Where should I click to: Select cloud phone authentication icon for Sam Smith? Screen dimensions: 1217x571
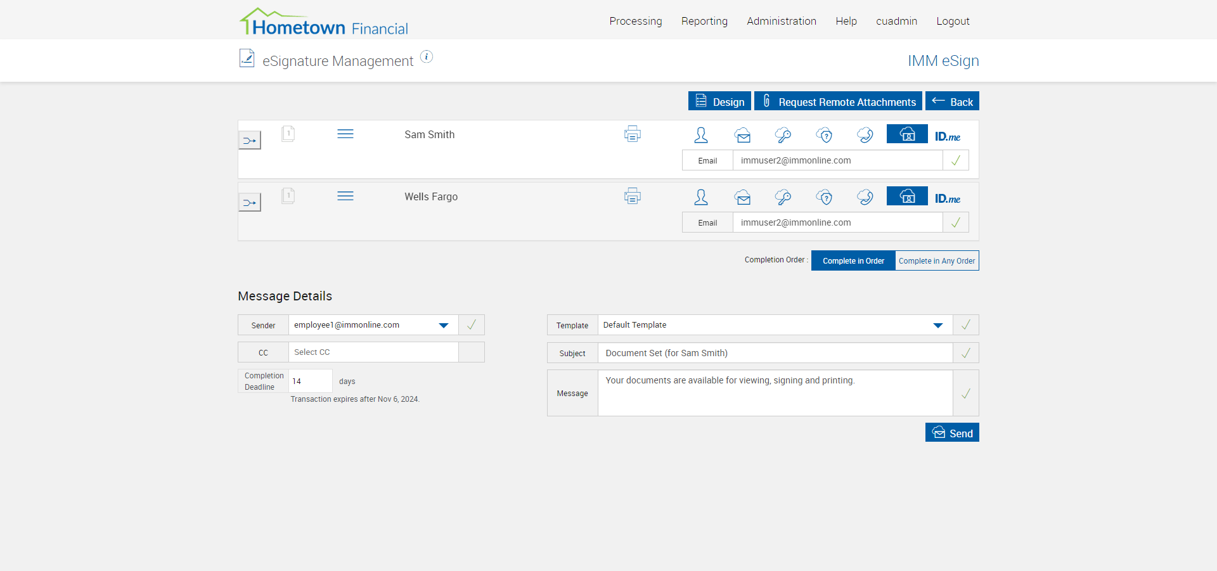[x=865, y=135]
